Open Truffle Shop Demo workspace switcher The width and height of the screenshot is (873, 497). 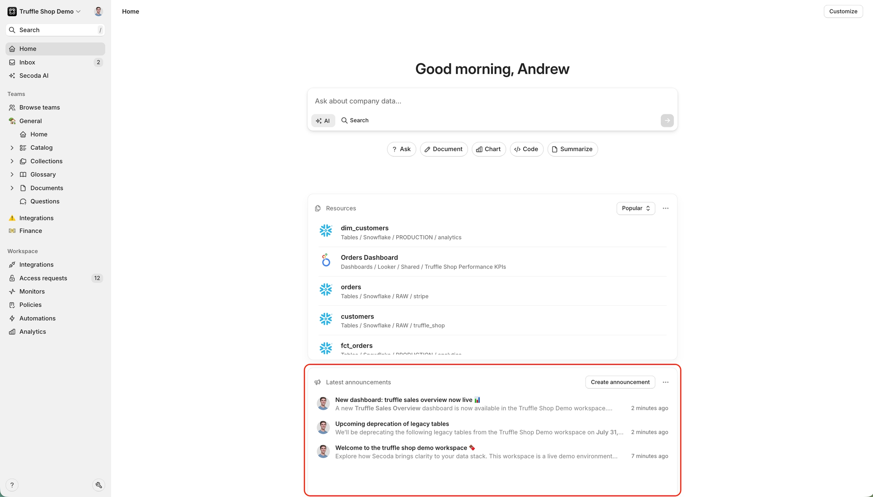46,11
